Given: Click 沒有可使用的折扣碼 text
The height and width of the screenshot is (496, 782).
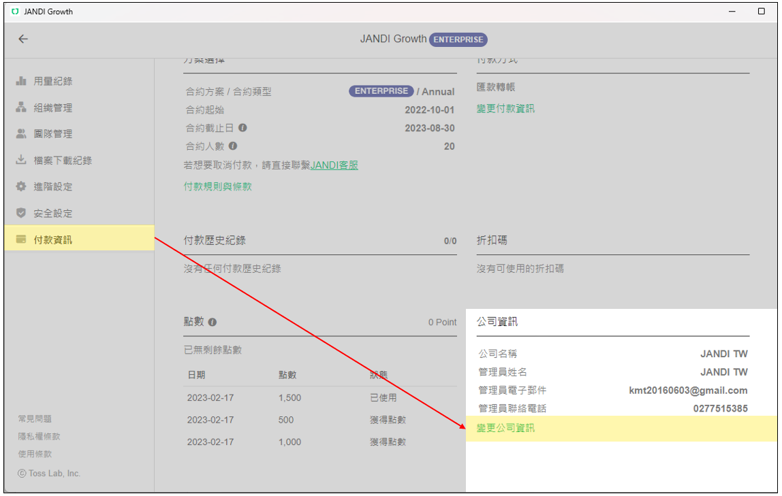Looking at the screenshot, I should point(520,269).
